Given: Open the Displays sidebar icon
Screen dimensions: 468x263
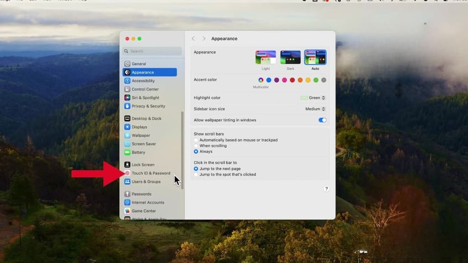Looking at the screenshot, I should 127,127.
